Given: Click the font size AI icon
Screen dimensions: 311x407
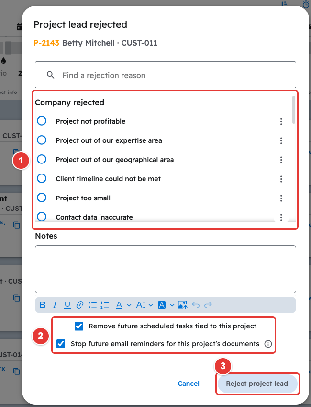Looking at the screenshot, I should point(141,305).
